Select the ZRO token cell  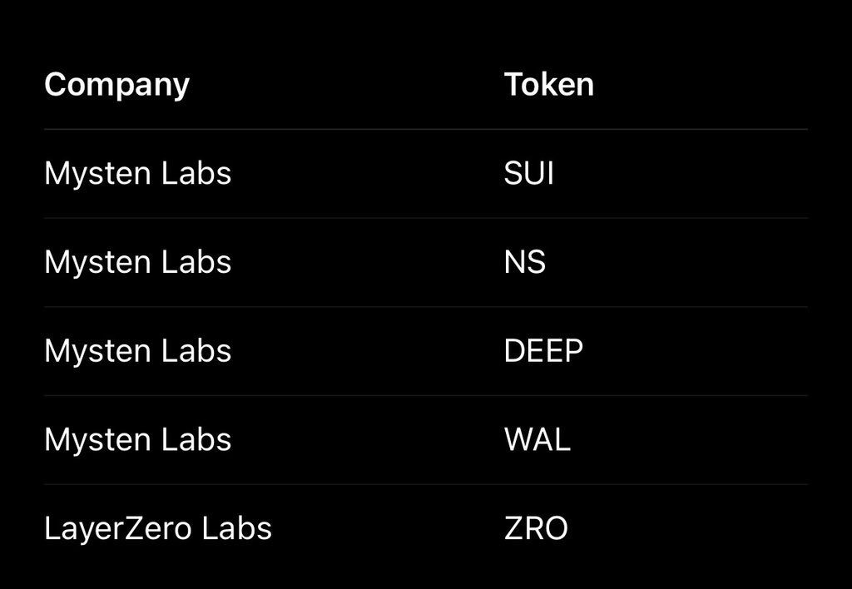(x=536, y=528)
